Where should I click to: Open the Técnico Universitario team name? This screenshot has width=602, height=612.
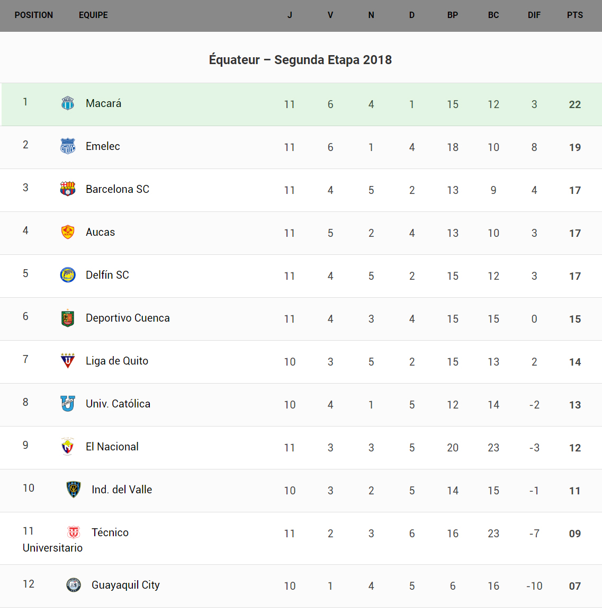(x=110, y=533)
